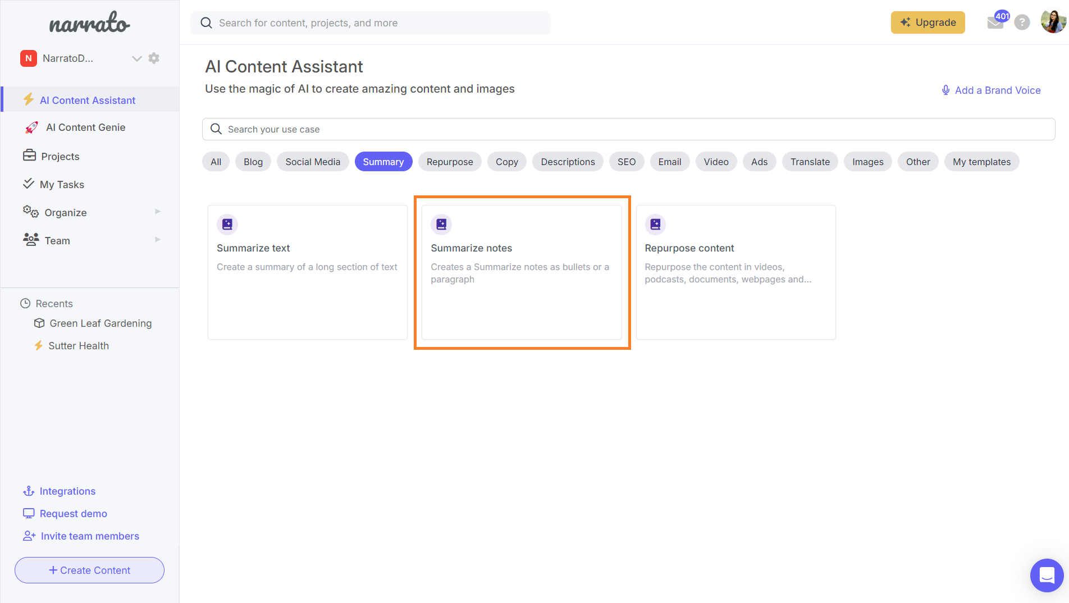Open the chat support bubble

[1046, 575]
